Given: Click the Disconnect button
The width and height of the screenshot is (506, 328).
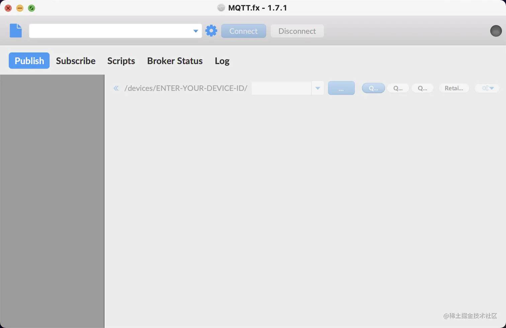Looking at the screenshot, I should pos(297,31).
